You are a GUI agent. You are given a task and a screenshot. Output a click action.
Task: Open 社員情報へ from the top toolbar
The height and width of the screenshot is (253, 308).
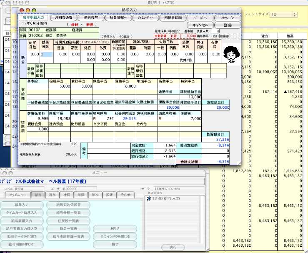click(x=118, y=18)
